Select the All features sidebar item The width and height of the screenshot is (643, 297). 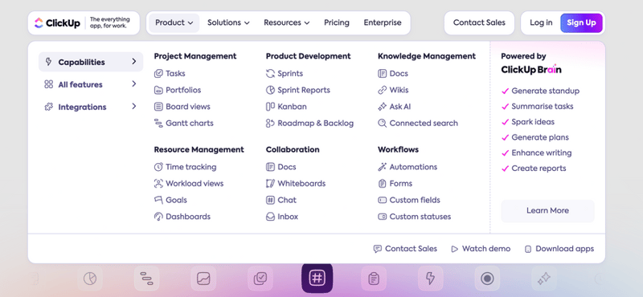pos(91,84)
